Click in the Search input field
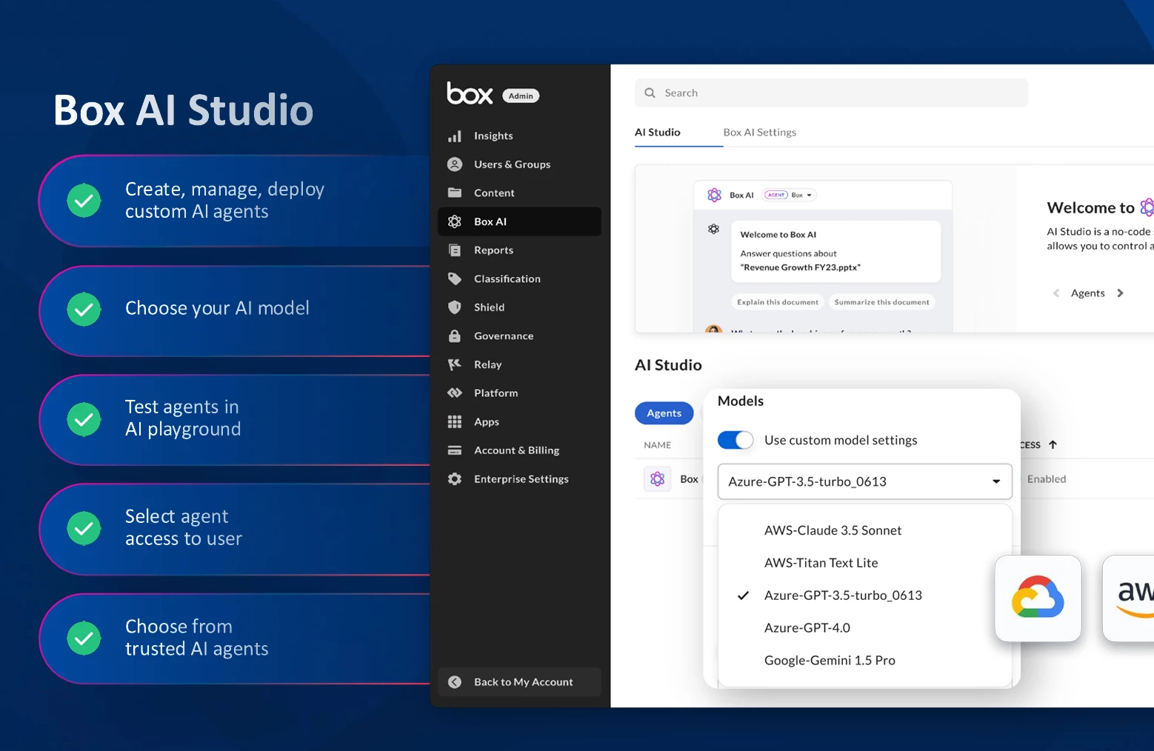Screen dimensions: 1154x751 click(x=831, y=93)
